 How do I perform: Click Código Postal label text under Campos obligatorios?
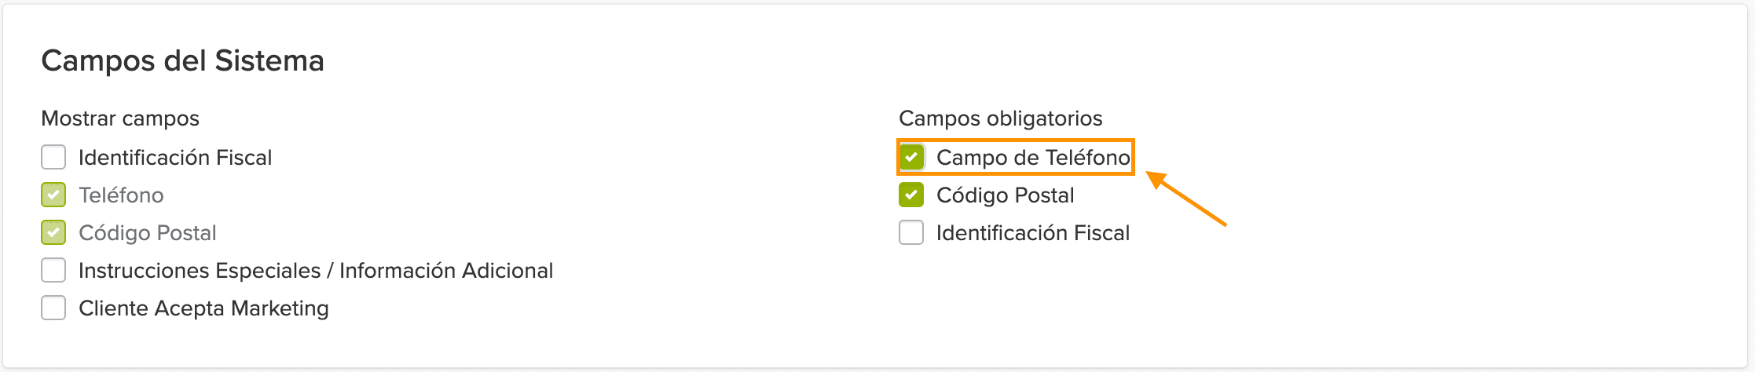click(1005, 195)
